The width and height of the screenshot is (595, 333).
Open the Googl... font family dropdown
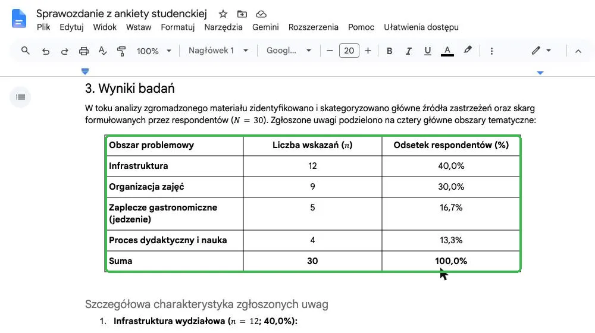(x=289, y=51)
